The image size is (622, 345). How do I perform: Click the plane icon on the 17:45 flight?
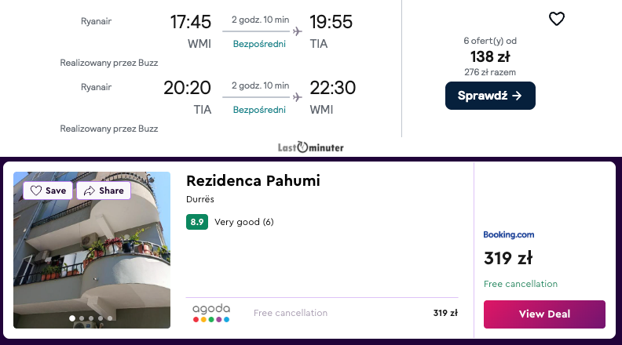point(297,32)
